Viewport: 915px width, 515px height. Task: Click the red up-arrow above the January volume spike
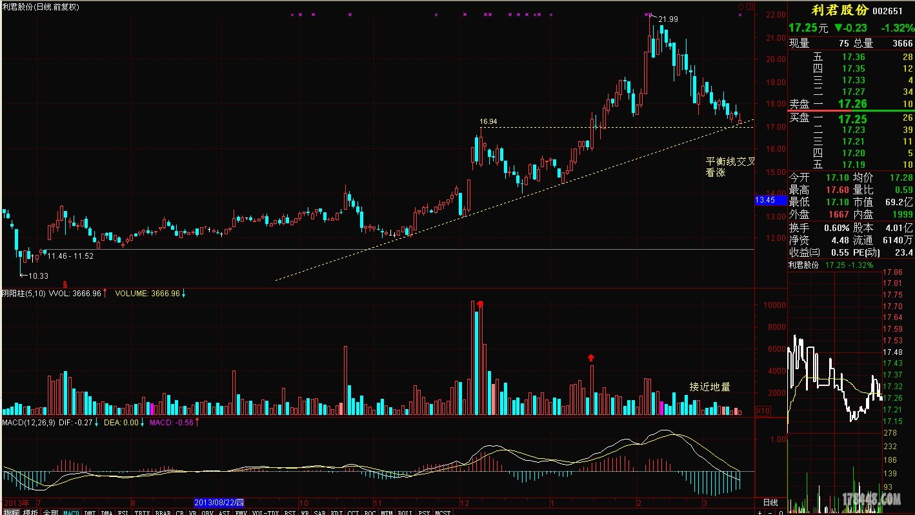(x=591, y=358)
